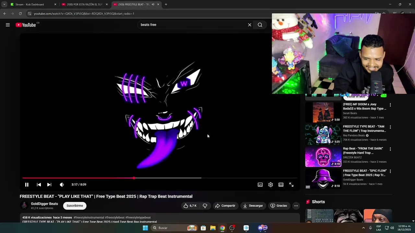
Task: Click the #freestyletypebeat hashtag
Action: tap(138, 217)
